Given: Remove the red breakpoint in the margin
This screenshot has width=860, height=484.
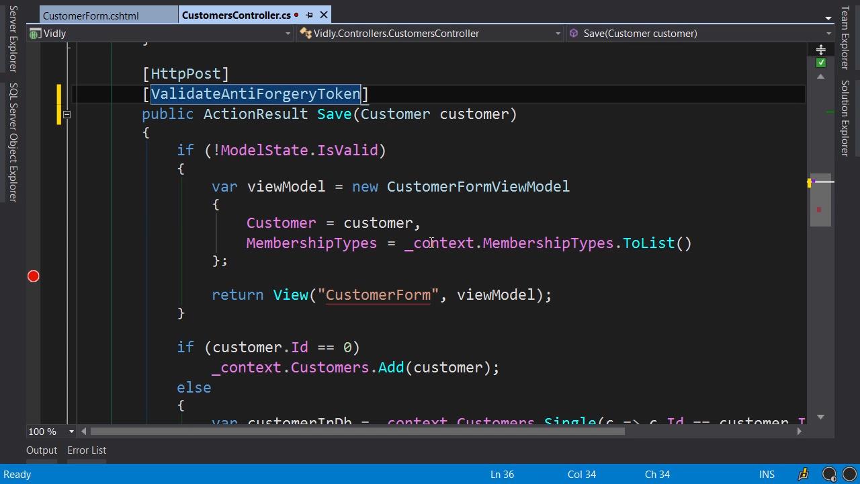Looking at the screenshot, I should tap(33, 276).
